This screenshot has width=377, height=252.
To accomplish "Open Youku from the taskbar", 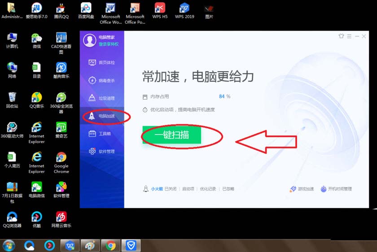I will pyautogui.click(x=49, y=246).
